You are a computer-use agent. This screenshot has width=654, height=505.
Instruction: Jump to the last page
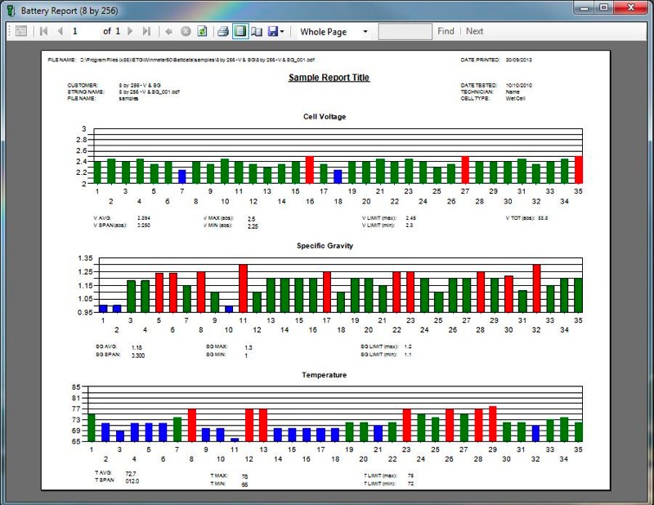(146, 31)
